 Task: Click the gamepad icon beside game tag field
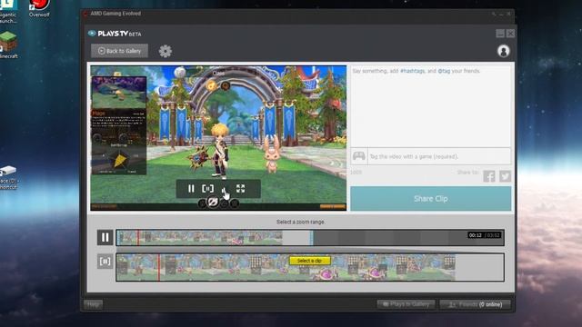(x=359, y=156)
